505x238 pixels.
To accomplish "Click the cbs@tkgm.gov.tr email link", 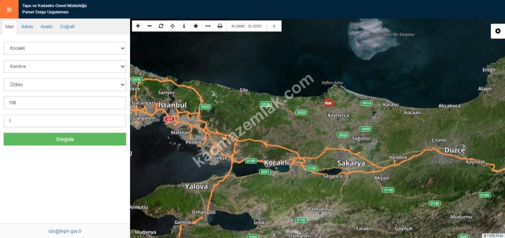I will point(65,231).
